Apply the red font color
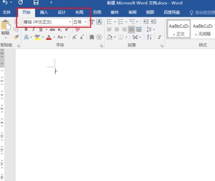The height and width of the screenshot is (181, 215). pos(49,37)
